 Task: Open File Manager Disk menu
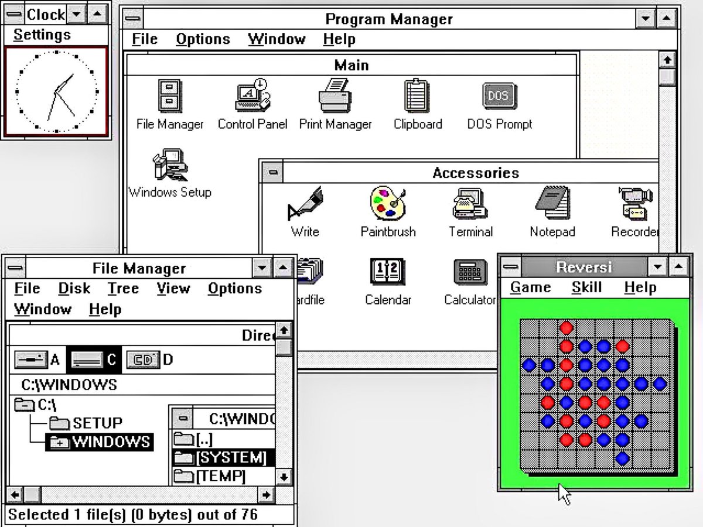tap(74, 289)
